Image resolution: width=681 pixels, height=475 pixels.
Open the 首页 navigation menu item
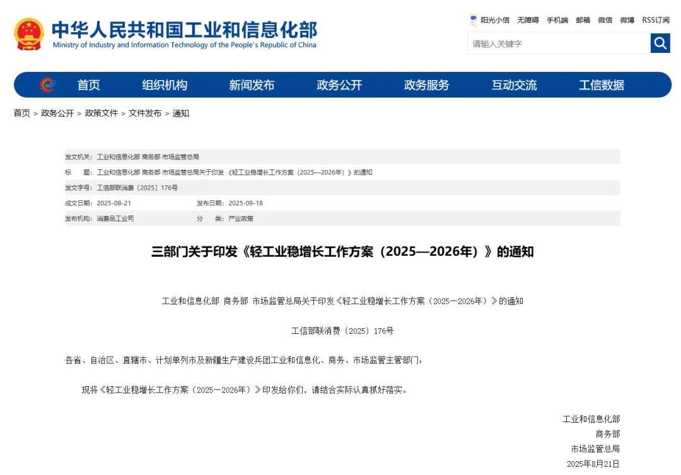click(89, 85)
